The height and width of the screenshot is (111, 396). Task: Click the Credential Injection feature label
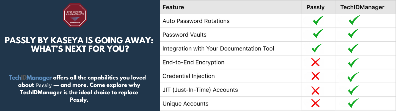[x=188, y=76]
